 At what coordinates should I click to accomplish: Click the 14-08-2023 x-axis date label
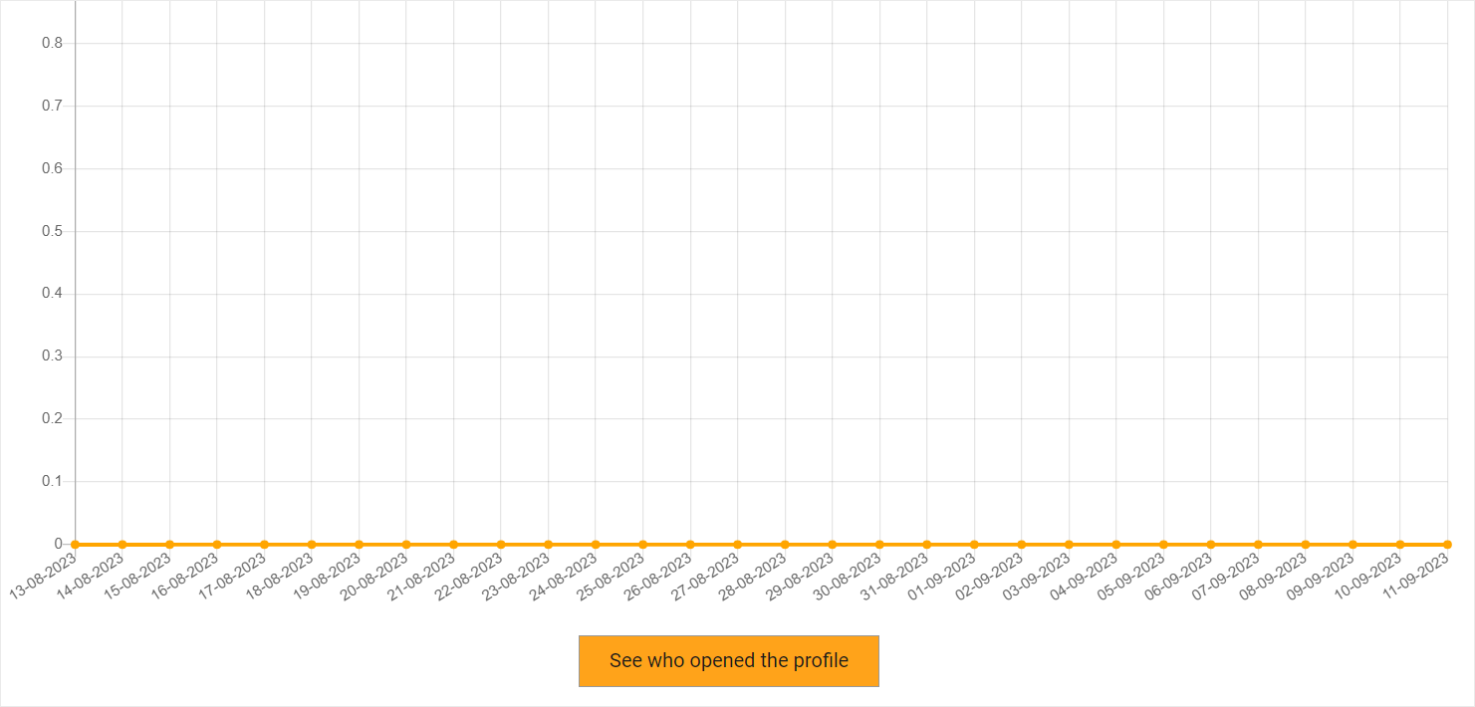click(92, 576)
